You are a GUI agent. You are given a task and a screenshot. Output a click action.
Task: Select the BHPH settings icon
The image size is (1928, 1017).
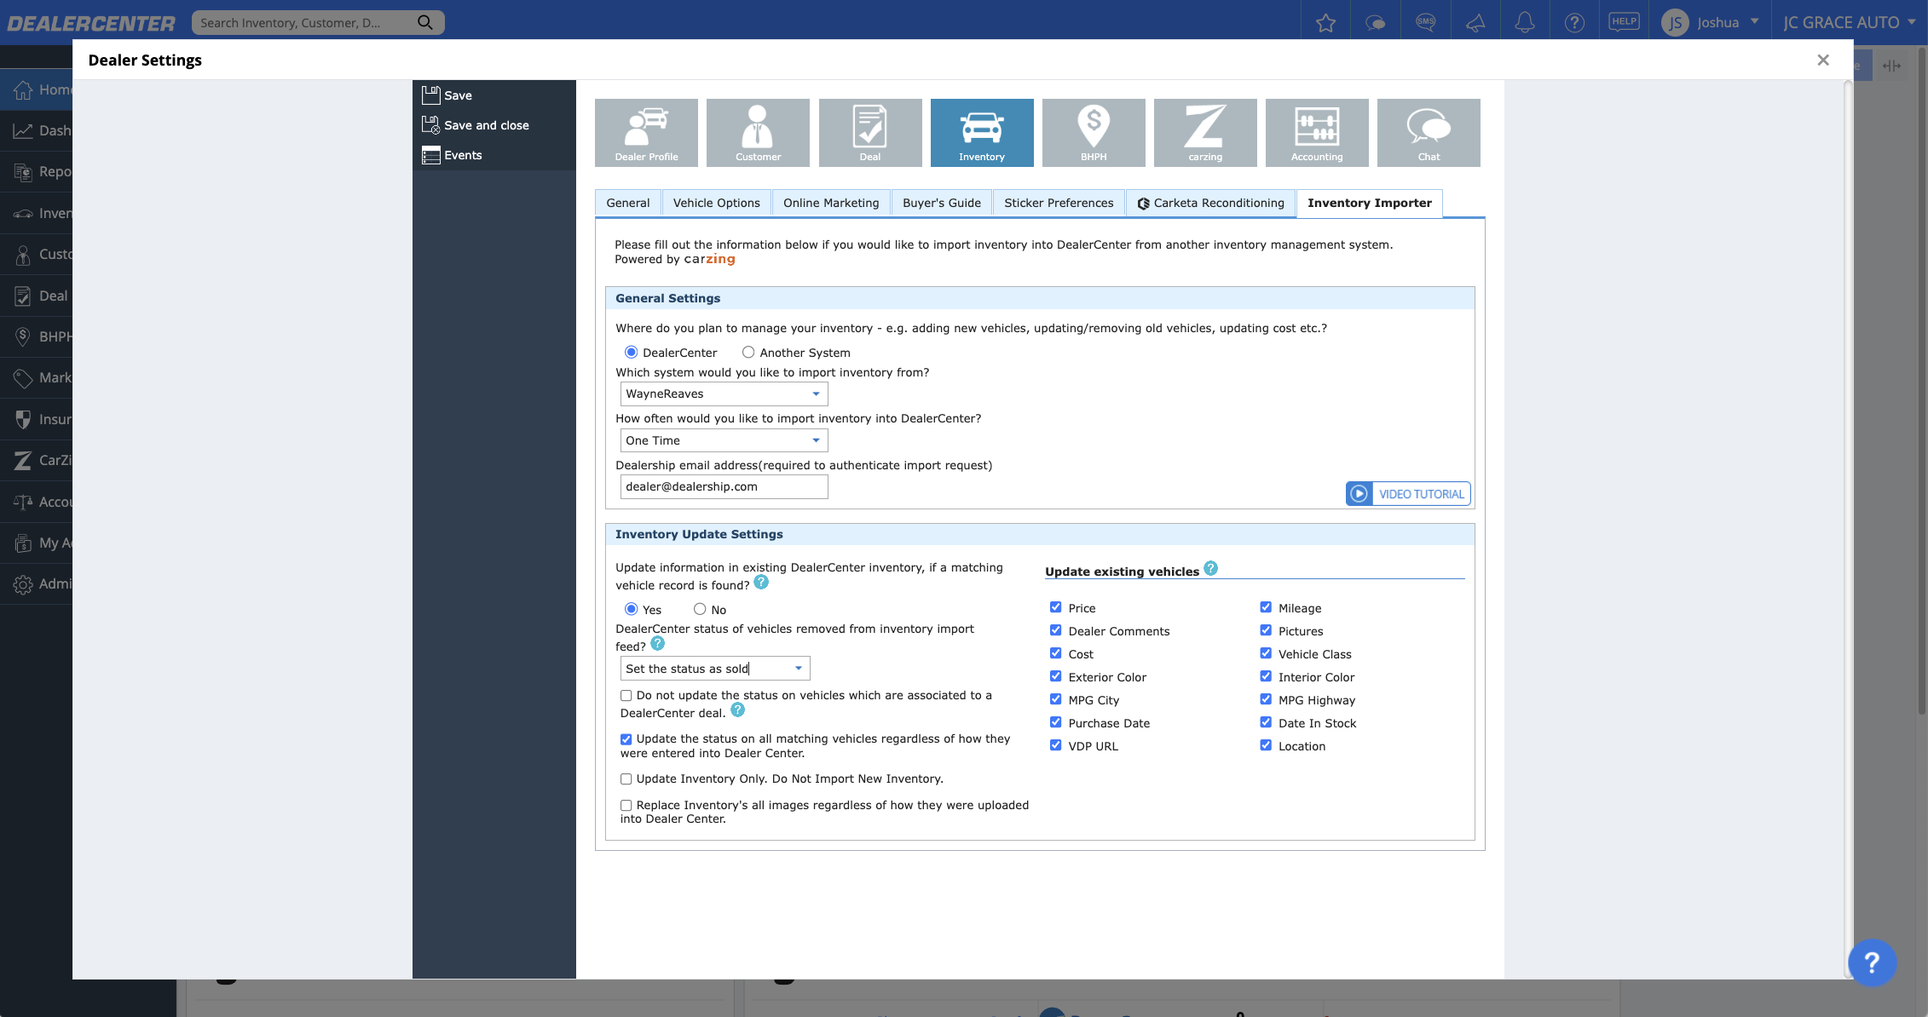1094,133
